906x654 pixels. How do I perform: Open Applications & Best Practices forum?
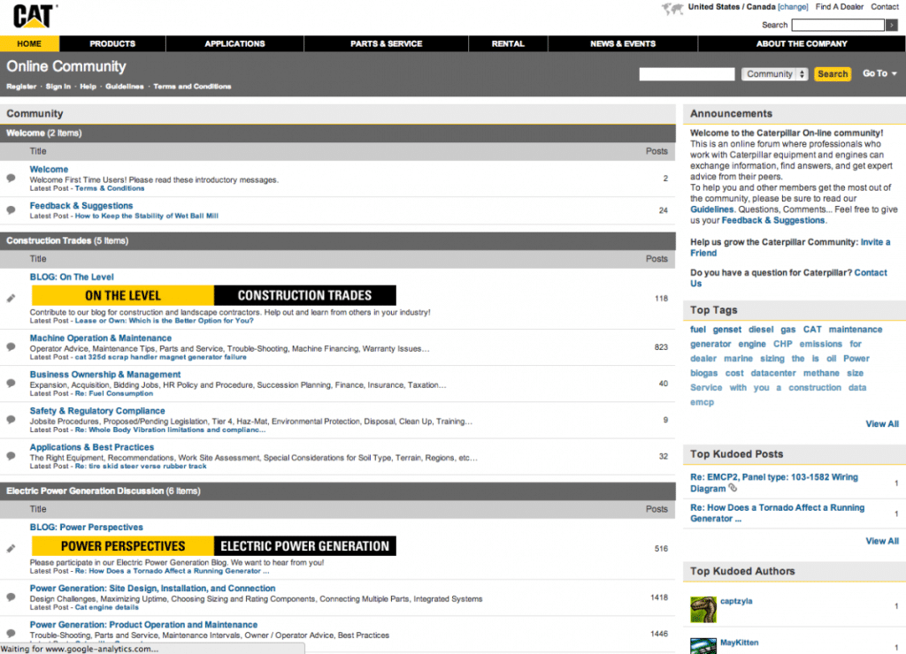[92, 447]
